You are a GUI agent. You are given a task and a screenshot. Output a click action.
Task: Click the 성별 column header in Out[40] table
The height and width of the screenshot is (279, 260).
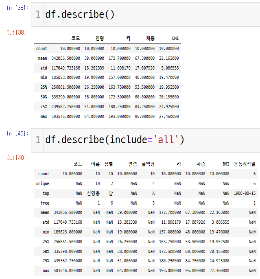point(109,164)
